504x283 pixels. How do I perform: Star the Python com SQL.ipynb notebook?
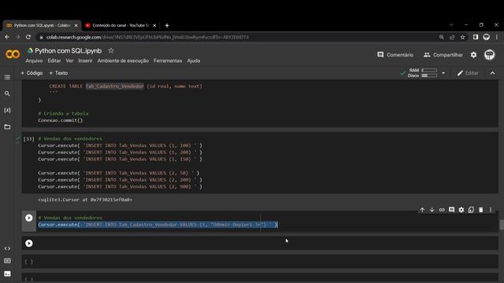(111, 50)
